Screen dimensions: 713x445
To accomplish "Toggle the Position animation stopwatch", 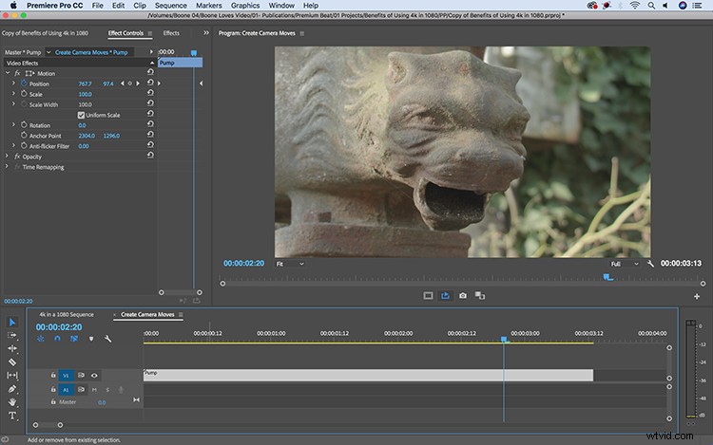I will [x=24, y=83].
